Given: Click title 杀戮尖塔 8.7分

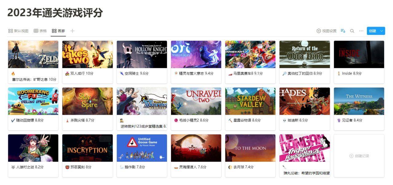Looking at the screenshot, I should (x=82, y=120).
